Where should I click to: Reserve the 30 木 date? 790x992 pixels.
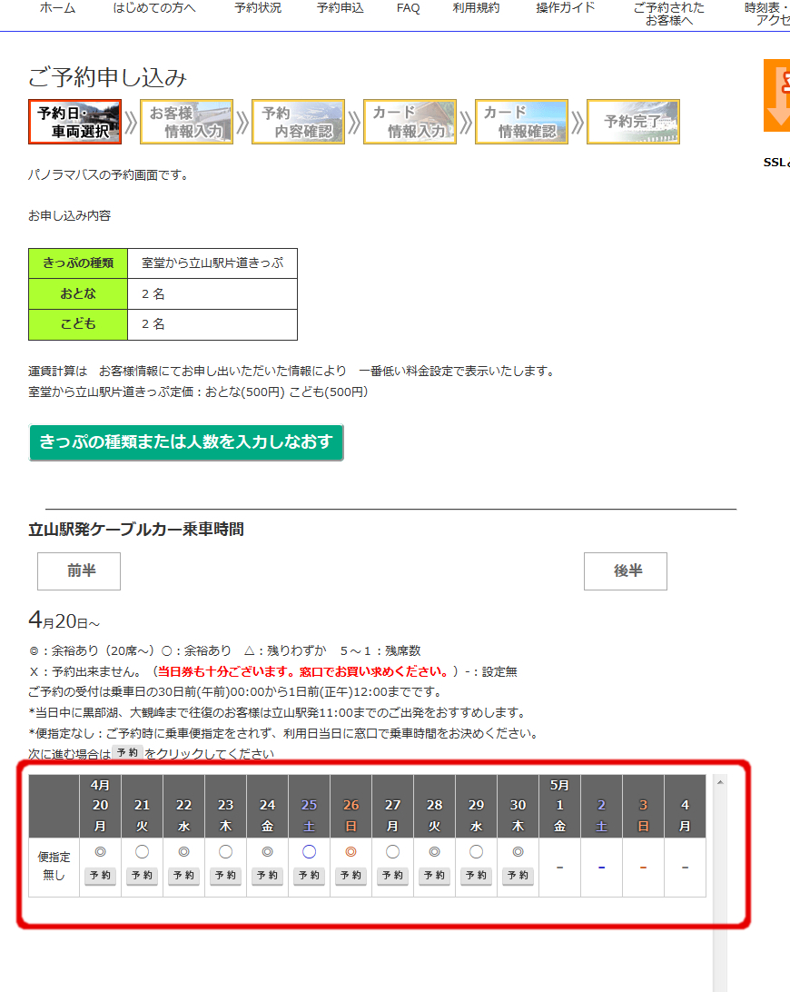[518, 876]
